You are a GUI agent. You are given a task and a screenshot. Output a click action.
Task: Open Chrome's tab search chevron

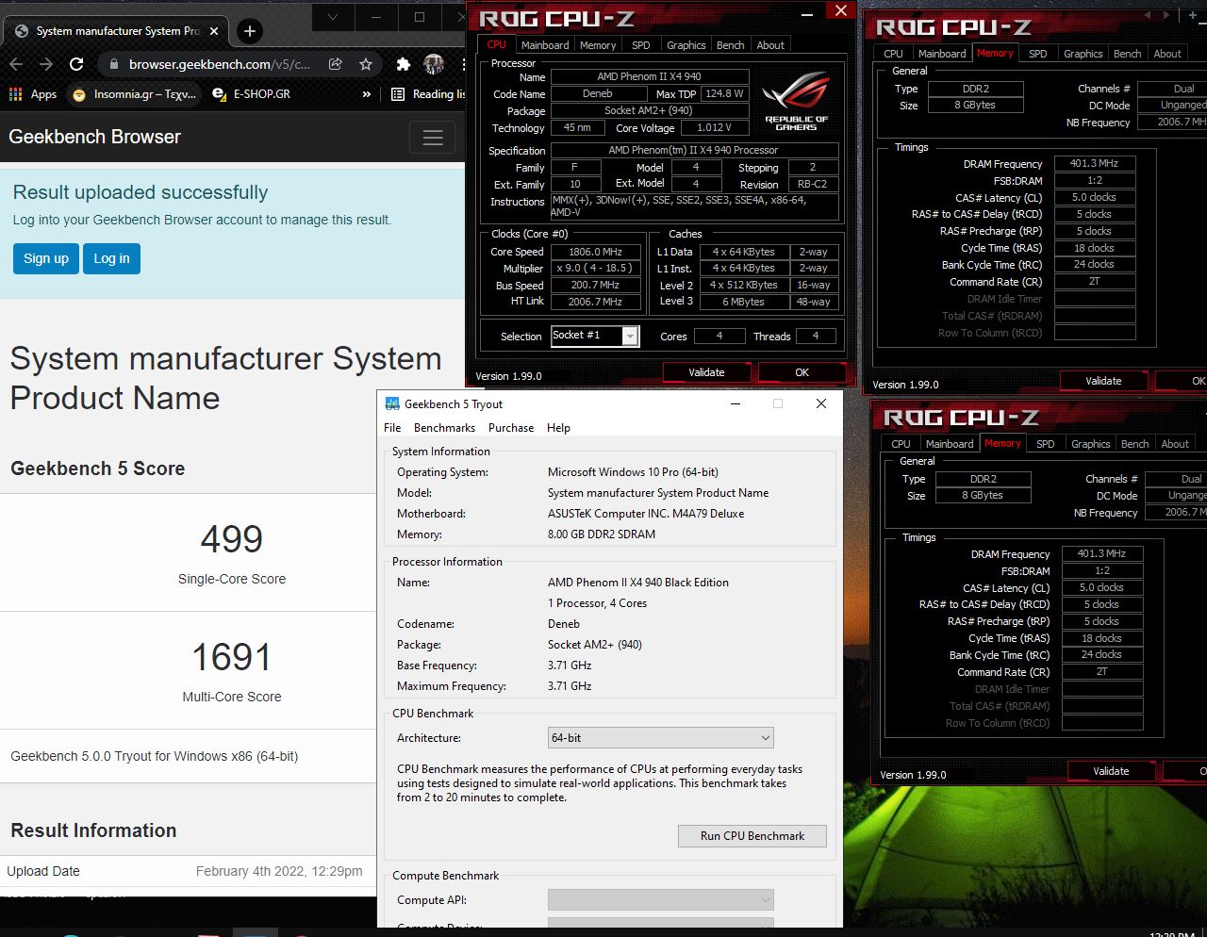coord(333,17)
